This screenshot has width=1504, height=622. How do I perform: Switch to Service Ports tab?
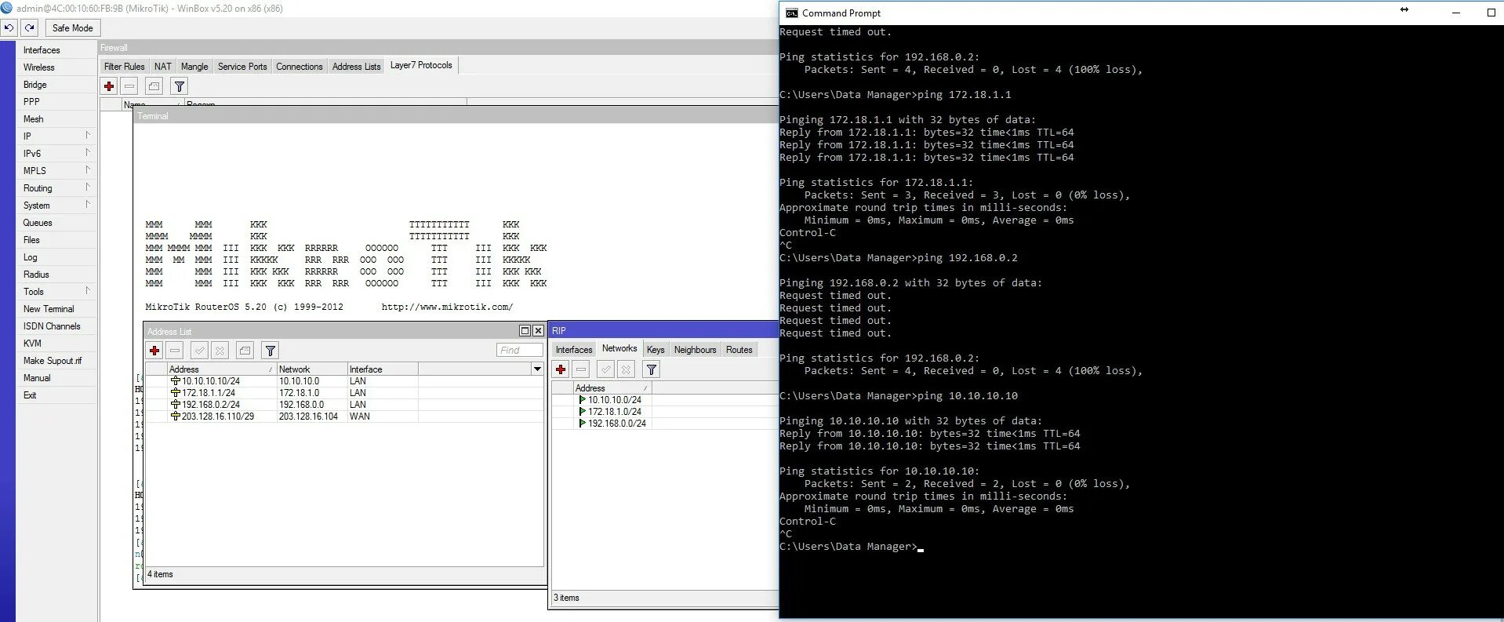pos(242,67)
